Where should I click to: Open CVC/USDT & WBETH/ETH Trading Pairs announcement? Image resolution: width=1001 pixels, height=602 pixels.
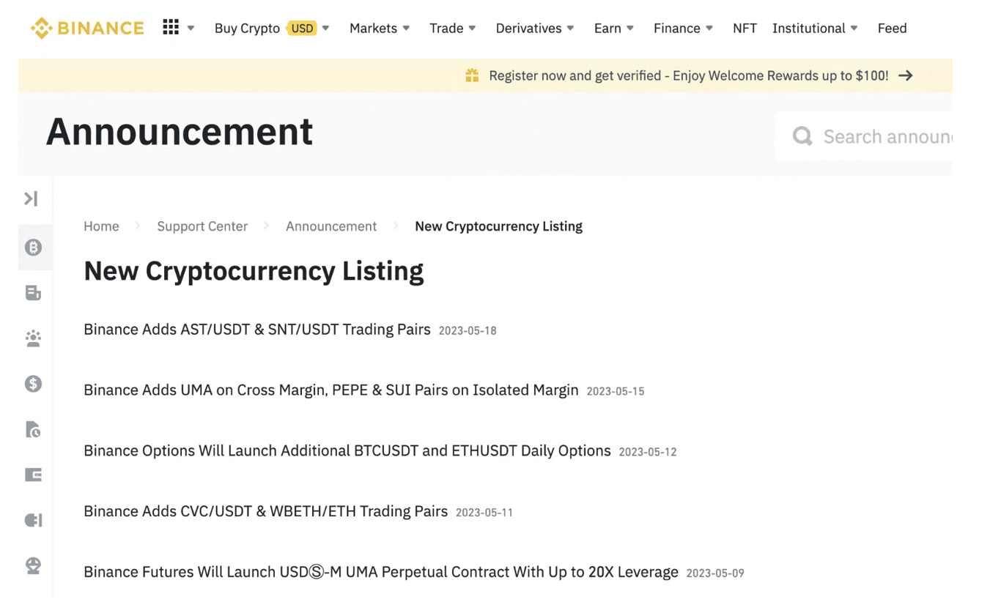tap(265, 511)
